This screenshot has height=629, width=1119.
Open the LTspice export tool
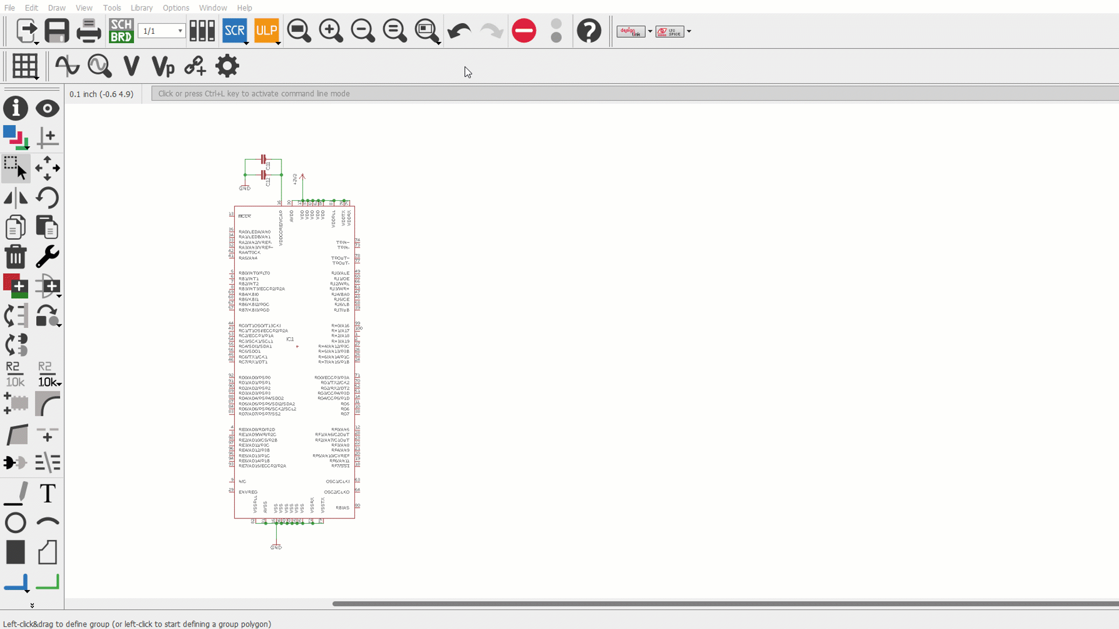pyautogui.click(x=670, y=31)
